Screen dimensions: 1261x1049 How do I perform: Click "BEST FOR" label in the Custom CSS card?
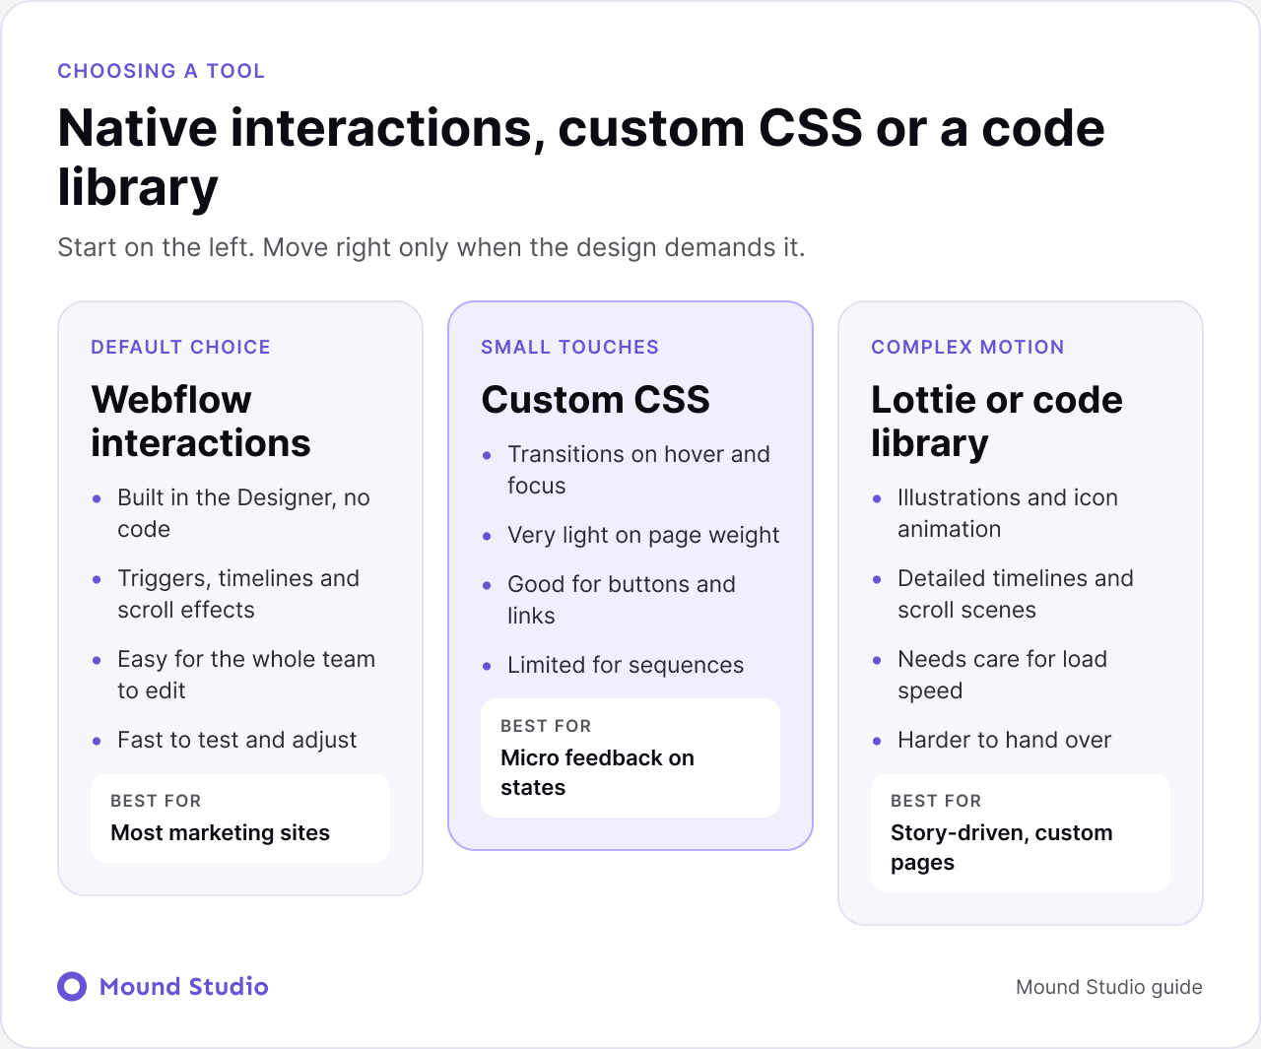[546, 726]
